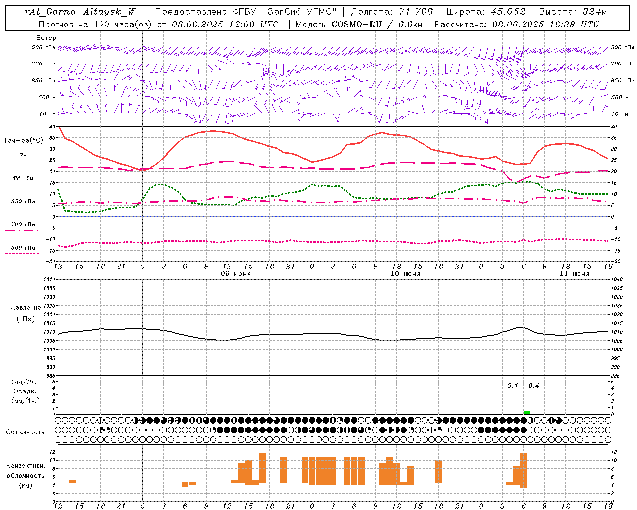Click the forecast start time 08.06.2025 12:00 UTC
Image resolution: width=637 pixels, height=510 pixels.
click(225, 24)
